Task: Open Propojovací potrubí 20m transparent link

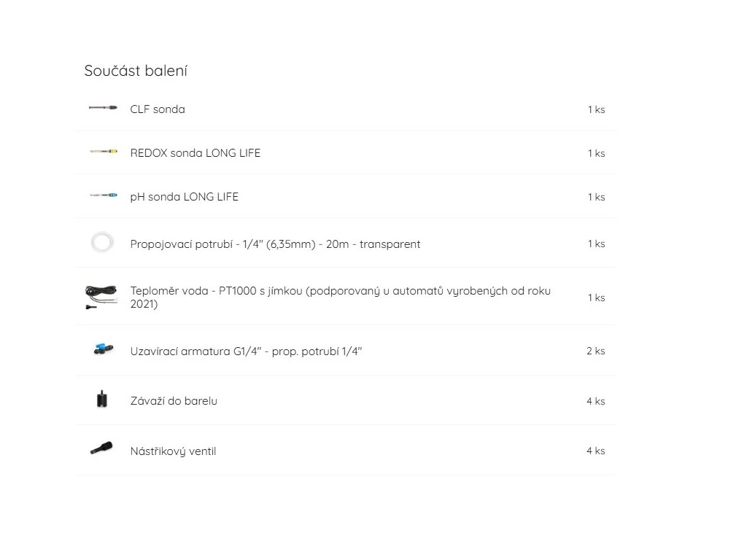Action: (x=275, y=244)
